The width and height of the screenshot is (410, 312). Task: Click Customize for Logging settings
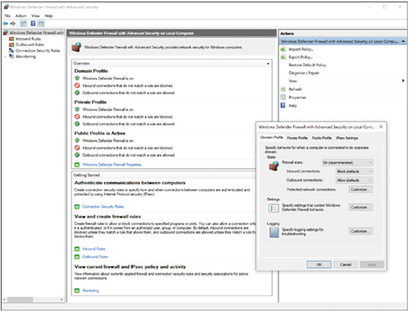(x=361, y=231)
